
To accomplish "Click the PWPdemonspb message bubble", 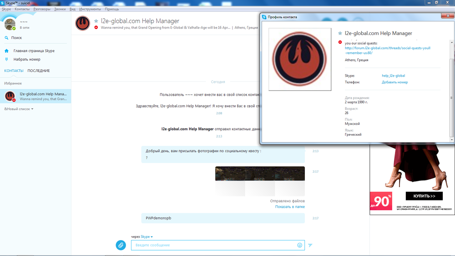I will (223, 218).
